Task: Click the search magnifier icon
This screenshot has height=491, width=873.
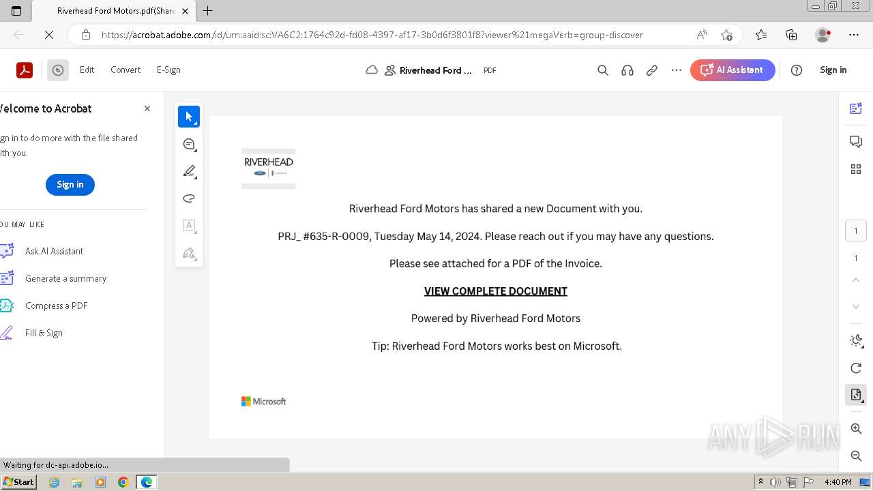Action: (x=603, y=70)
